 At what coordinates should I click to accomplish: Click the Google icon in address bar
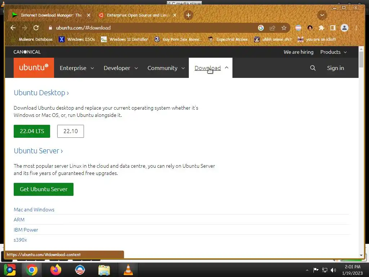[261, 28]
